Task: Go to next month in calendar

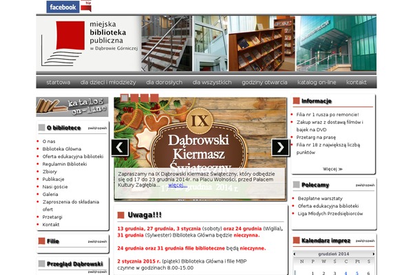Action: click(x=373, y=254)
